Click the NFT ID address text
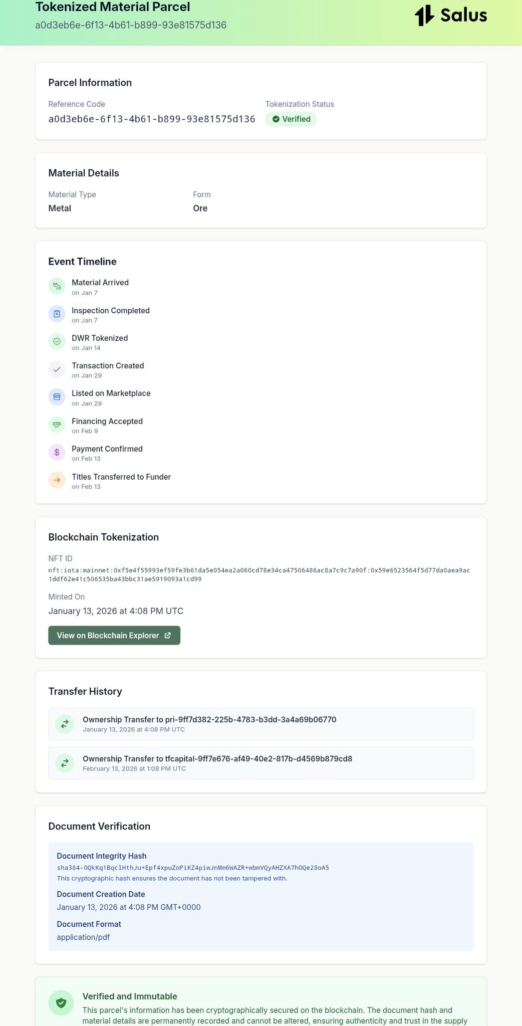522x1026 pixels. click(259, 574)
